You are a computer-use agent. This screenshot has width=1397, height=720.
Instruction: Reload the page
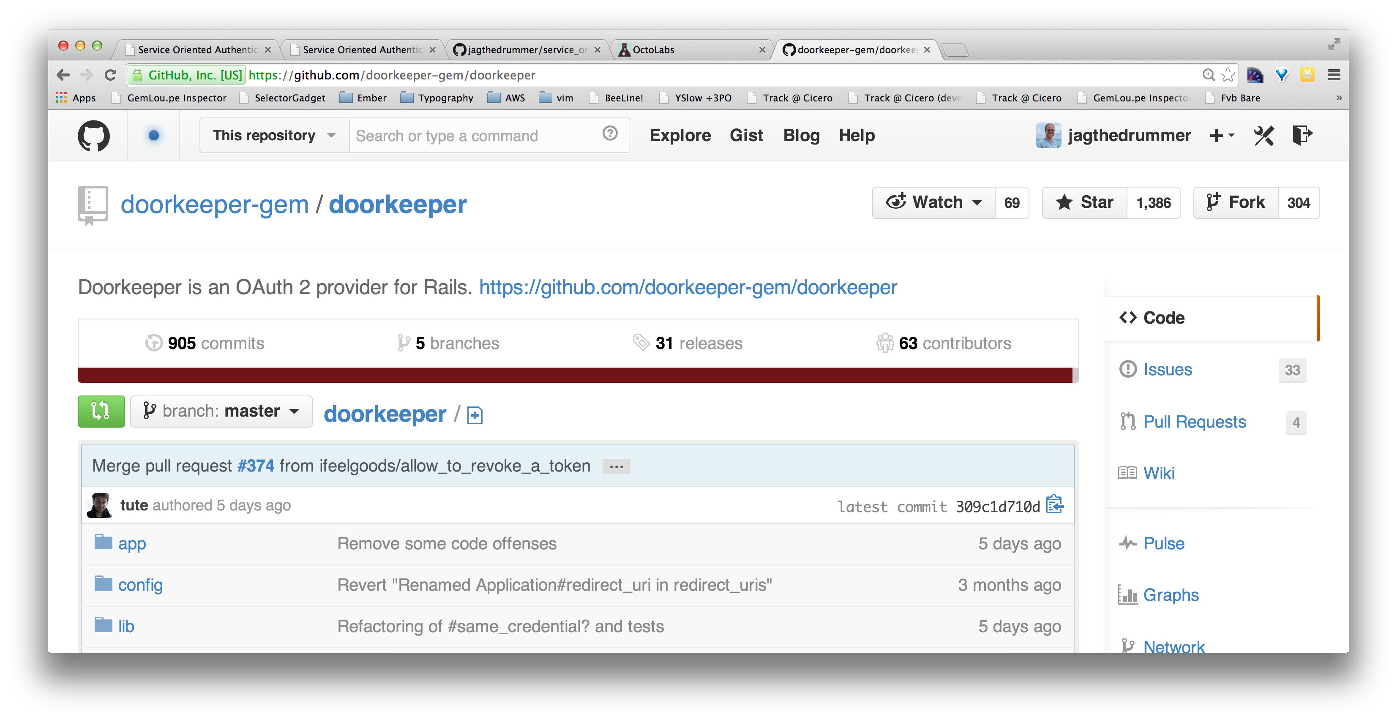tap(111, 75)
